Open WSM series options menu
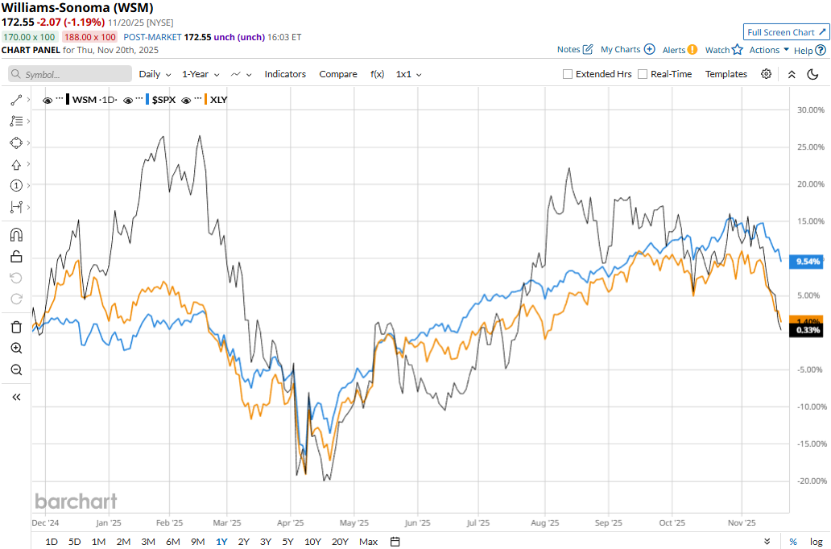Image resolution: width=831 pixels, height=549 pixels. [x=60, y=99]
